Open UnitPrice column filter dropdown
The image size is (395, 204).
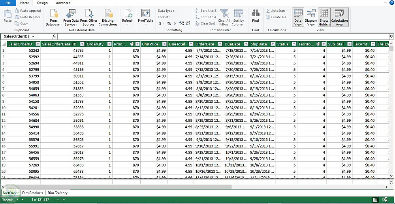[x=164, y=44]
